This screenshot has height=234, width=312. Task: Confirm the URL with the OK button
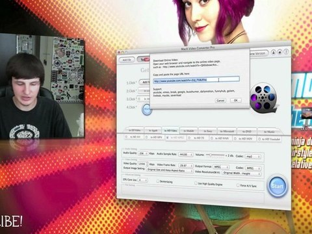pyautogui.click(x=235, y=100)
